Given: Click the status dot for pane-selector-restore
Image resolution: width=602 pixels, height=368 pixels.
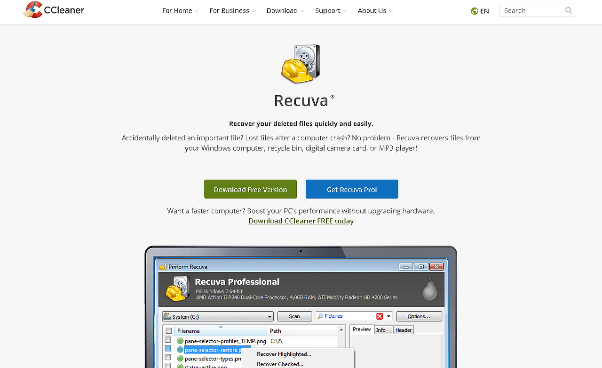Looking at the screenshot, I should point(180,350).
